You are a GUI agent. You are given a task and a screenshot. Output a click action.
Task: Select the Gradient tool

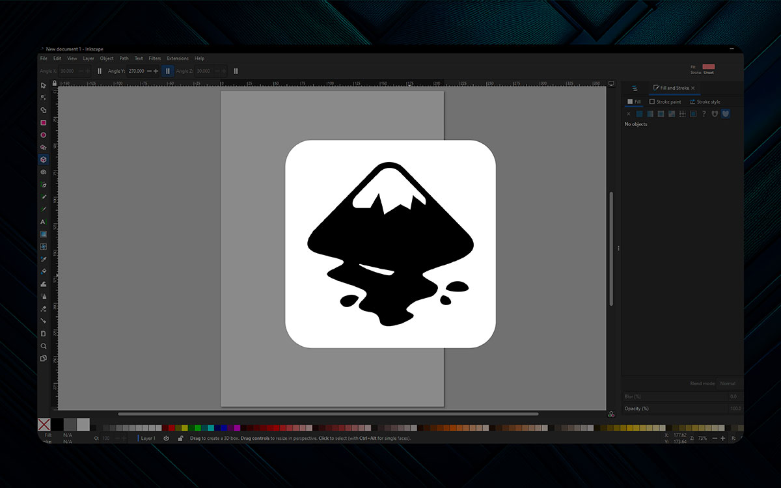(x=44, y=234)
